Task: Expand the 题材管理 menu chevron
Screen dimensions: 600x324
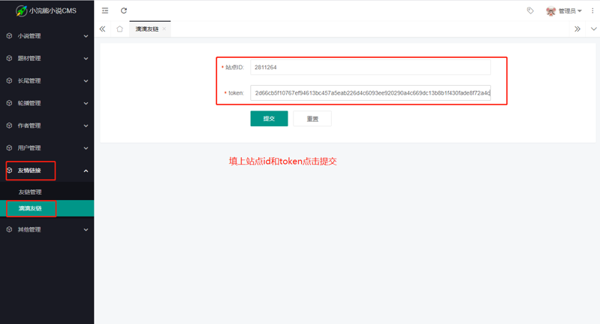Action: 86,59
